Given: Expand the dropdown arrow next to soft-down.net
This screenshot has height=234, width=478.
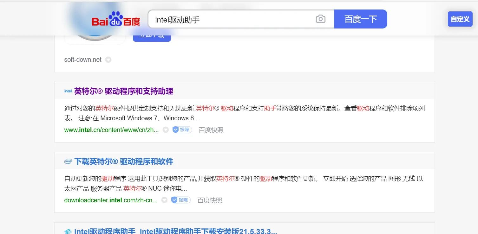Looking at the screenshot, I should [108, 60].
